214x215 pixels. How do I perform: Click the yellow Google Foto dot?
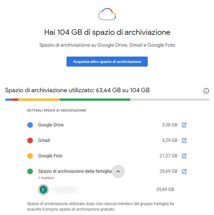pyautogui.click(x=30, y=156)
